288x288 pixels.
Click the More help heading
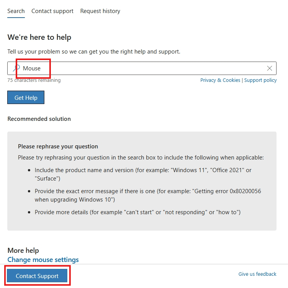(23, 251)
